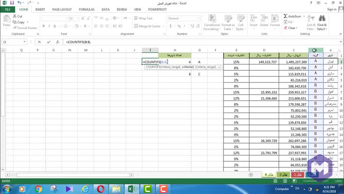Screen dimensions: 344x194
Task: Expand Merge & Center dropdown arrow
Action: click(163, 26)
